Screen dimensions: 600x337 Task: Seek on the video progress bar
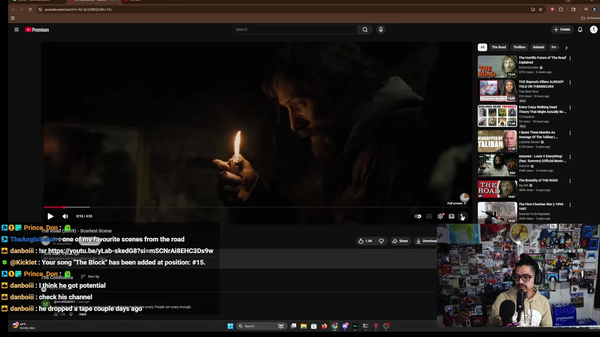pos(257,207)
